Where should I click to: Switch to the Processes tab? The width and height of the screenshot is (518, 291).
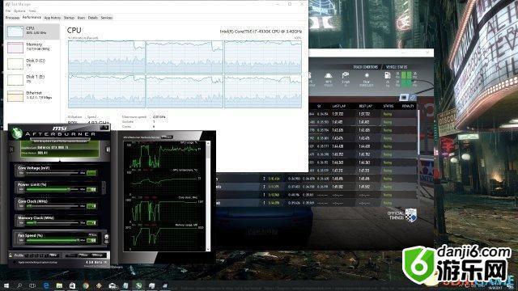point(13,18)
